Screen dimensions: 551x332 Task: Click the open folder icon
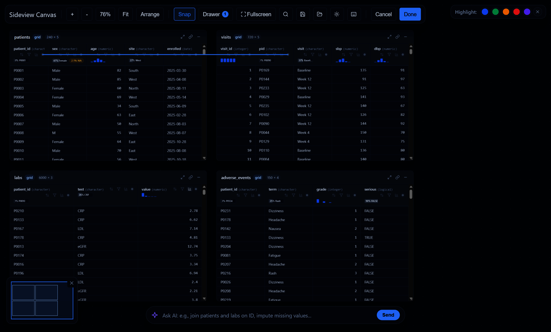[x=320, y=14]
